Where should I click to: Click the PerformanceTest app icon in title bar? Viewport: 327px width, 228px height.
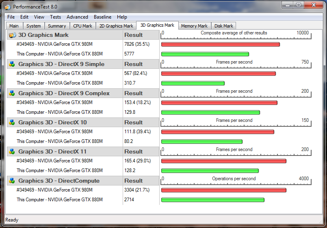pyautogui.click(x=7, y=7)
